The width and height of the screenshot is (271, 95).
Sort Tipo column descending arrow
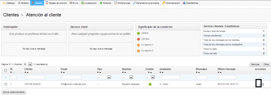pyautogui.click(x=98, y=72)
